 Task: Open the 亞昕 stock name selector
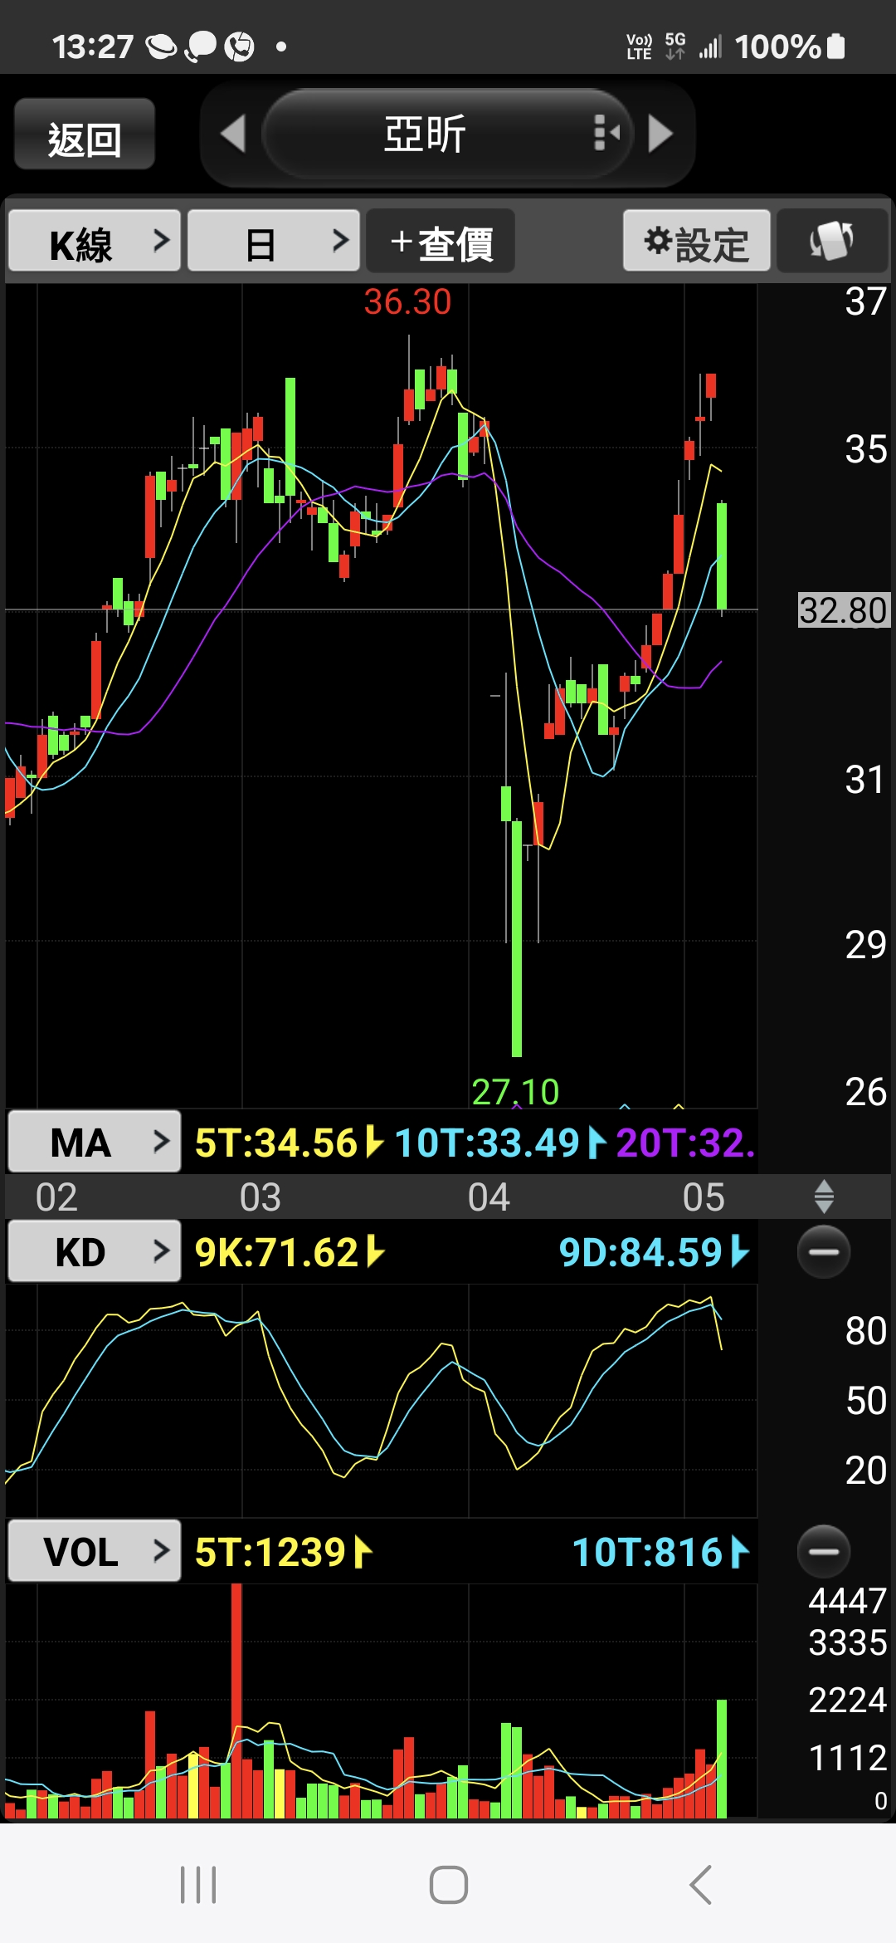(425, 134)
